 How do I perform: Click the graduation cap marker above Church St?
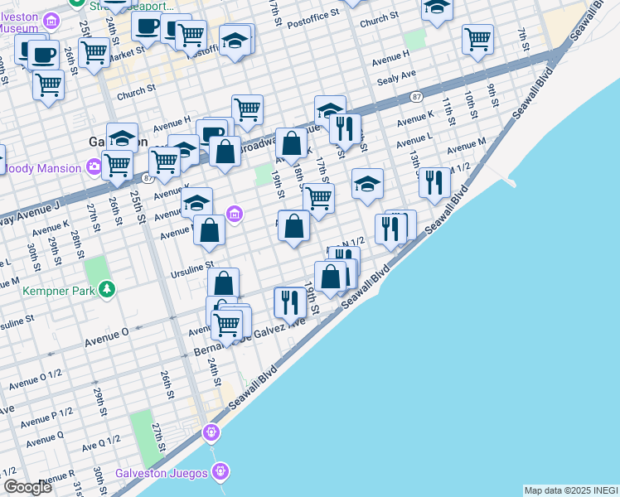pyautogui.click(x=437, y=8)
